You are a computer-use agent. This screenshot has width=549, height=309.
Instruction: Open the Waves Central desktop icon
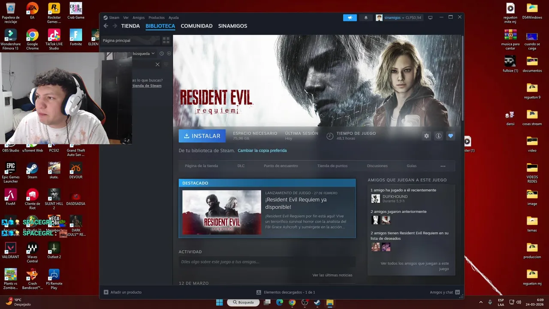pos(32,252)
